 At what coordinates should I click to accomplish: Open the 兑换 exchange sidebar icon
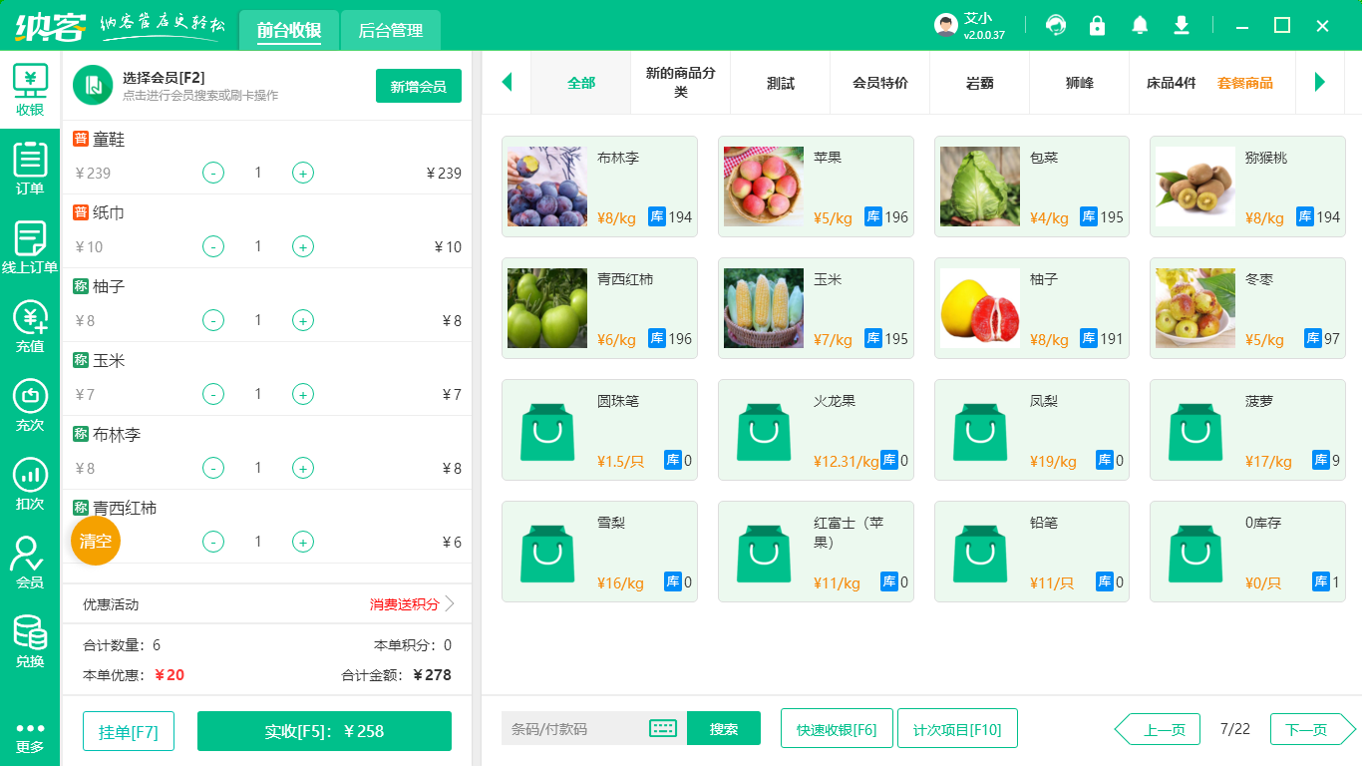[30, 641]
